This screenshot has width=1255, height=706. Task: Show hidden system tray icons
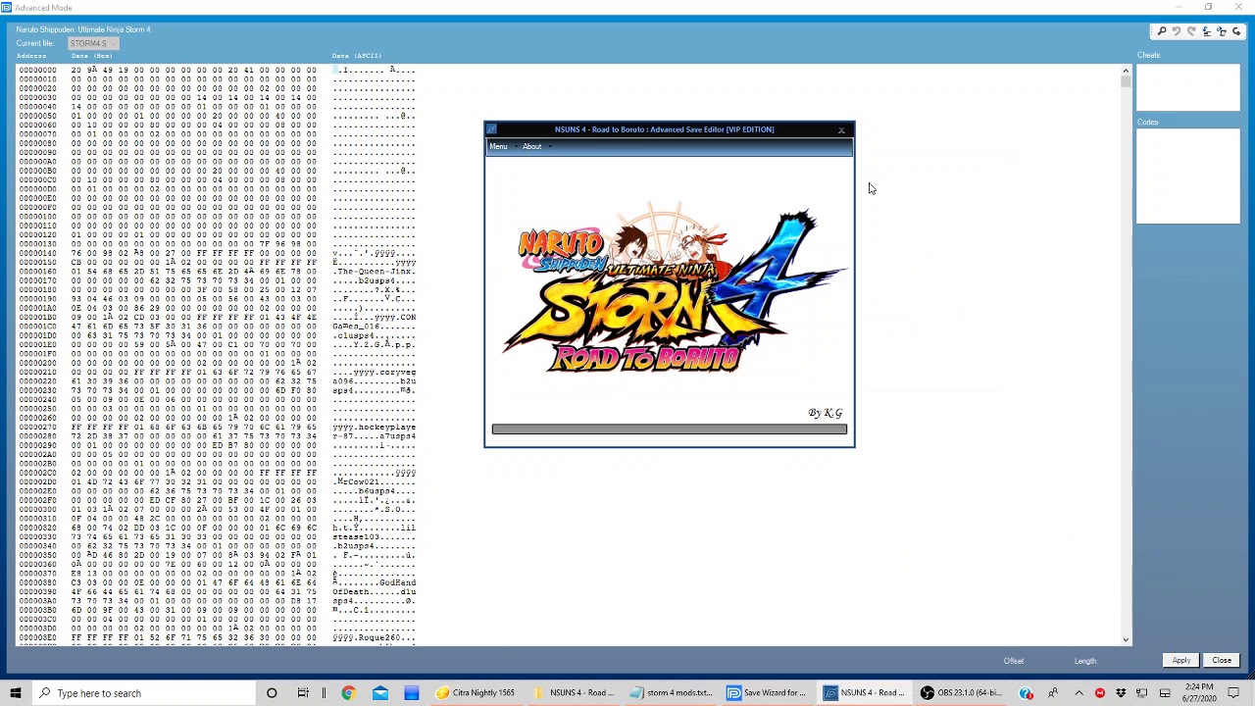point(1079,693)
